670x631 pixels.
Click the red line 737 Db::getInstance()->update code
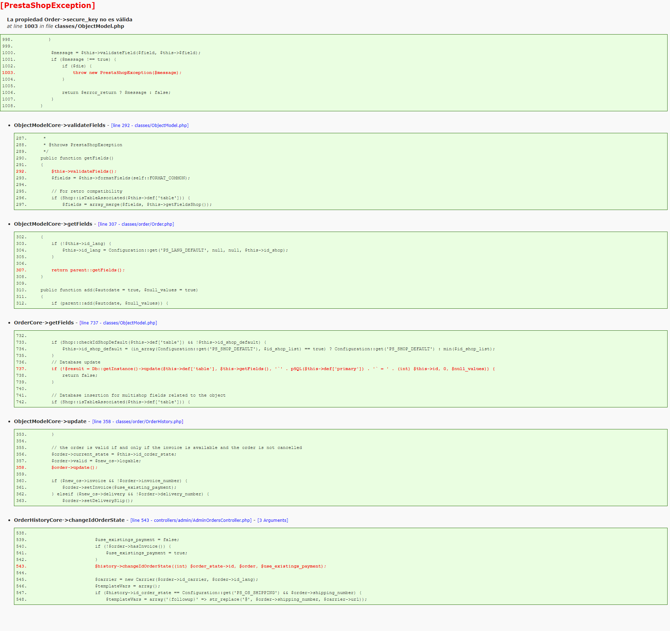click(273, 369)
